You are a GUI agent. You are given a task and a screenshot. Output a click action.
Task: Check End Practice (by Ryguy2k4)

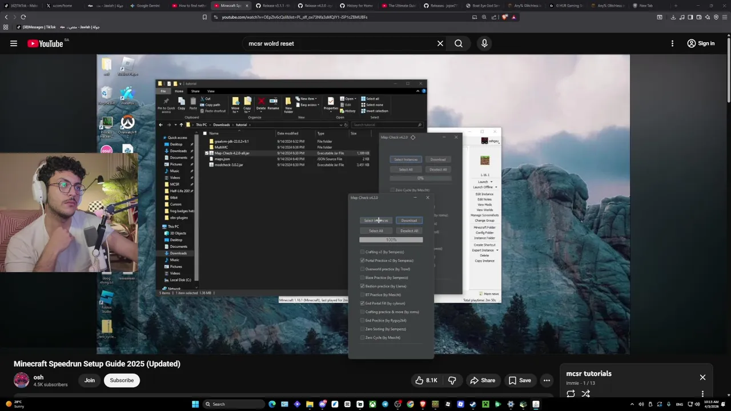(x=362, y=320)
